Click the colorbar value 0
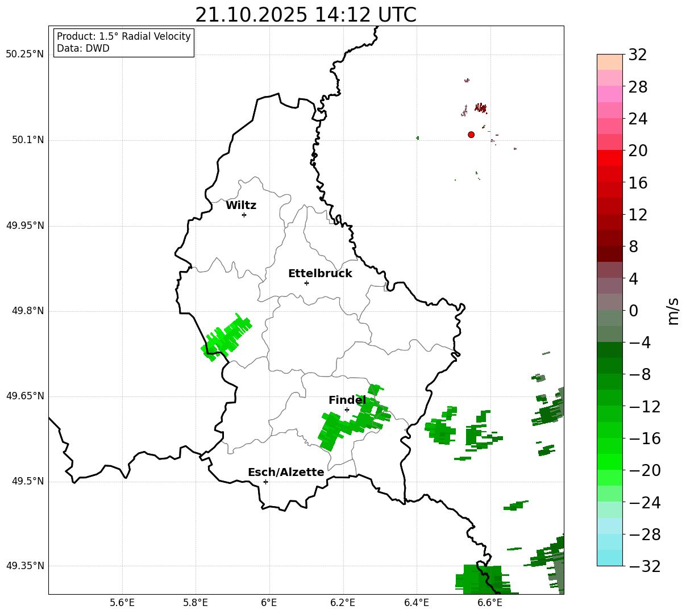686x614 pixels. pyautogui.click(x=633, y=311)
